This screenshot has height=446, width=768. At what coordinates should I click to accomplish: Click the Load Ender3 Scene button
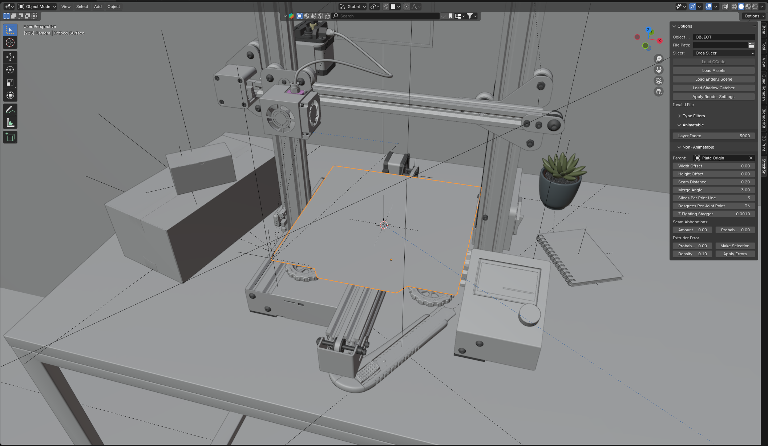(713, 79)
